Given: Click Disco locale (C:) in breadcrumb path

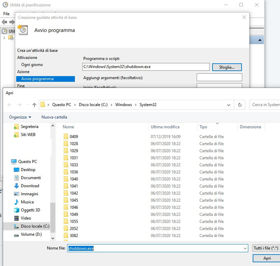Looking at the screenshot, I should pyautogui.click(x=93, y=105).
